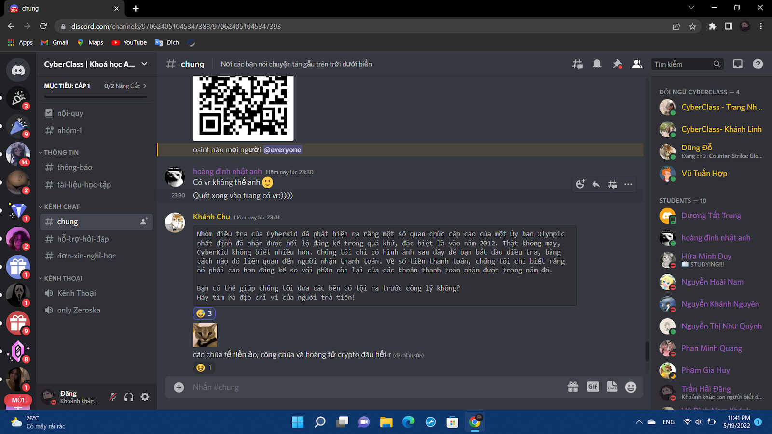Image resolution: width=772 pixels, height=434 pixels.
Task: Open hoàng đình nhật anh username in chat
Action: [227, 172]
